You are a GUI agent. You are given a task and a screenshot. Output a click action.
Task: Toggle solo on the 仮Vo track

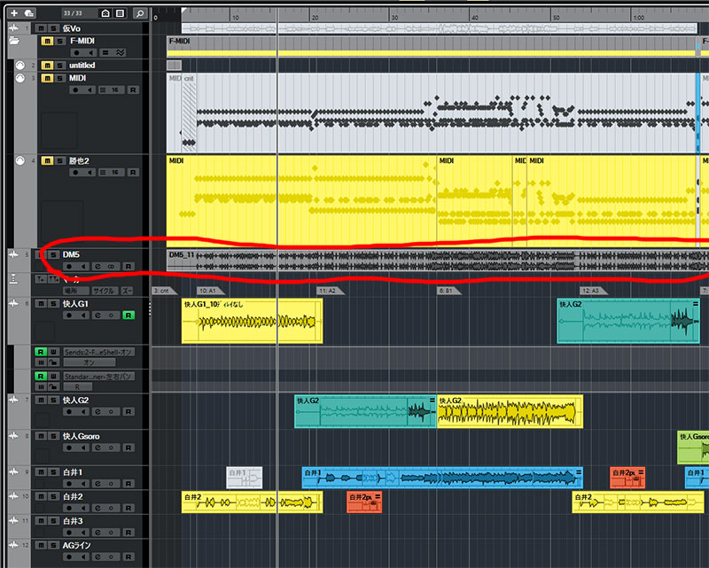pos(53,28)
